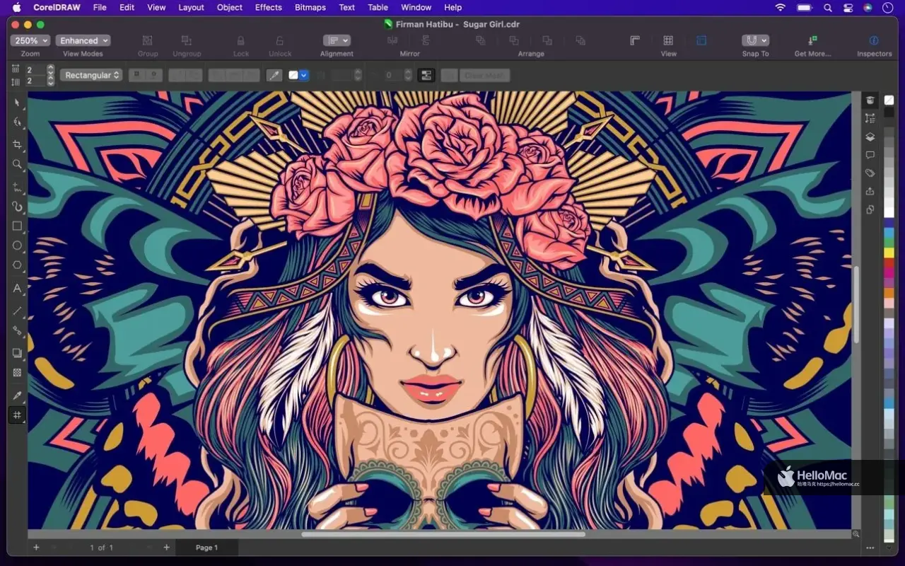905x566 pixels.
Task: Toggle the smooth mesh color button
Action: (x=426, y=75)
